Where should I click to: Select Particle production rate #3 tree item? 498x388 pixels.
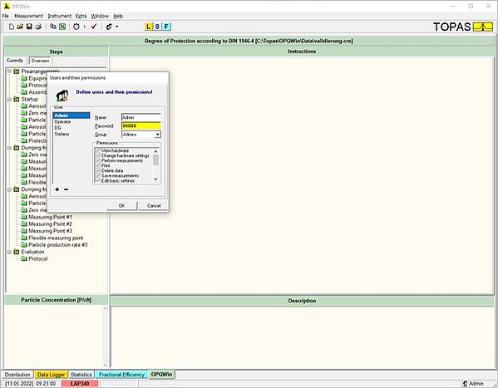click(x=58, y=245)
